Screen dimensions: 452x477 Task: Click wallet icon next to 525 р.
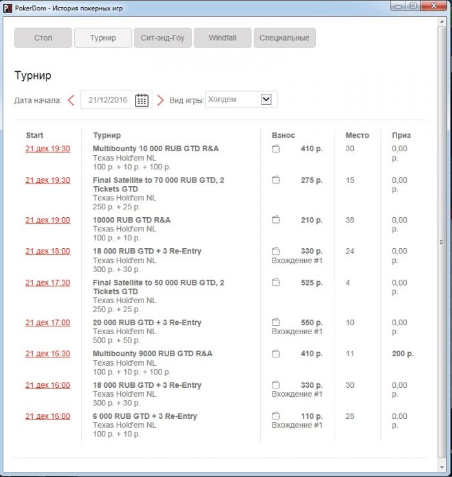(276, 282)
